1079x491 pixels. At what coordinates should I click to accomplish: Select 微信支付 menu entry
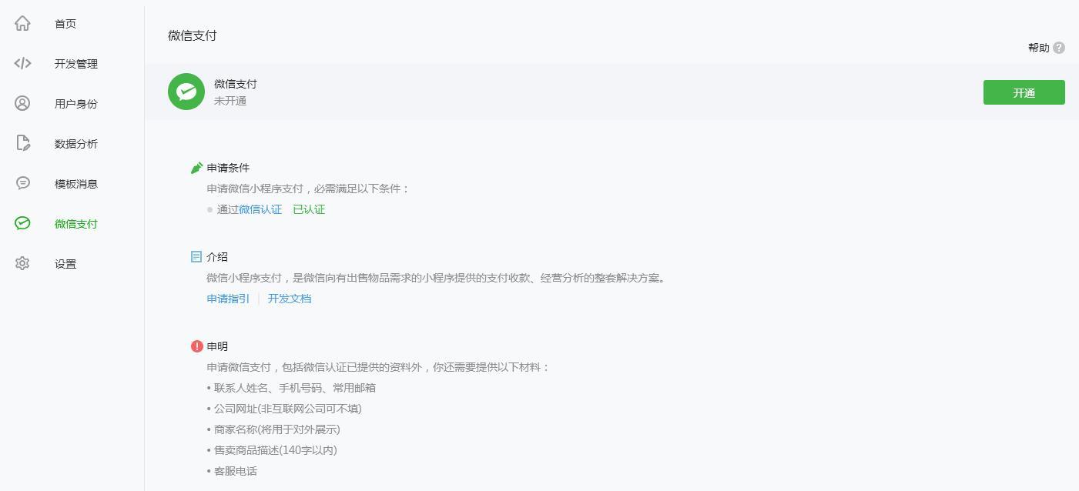[76, 224]
